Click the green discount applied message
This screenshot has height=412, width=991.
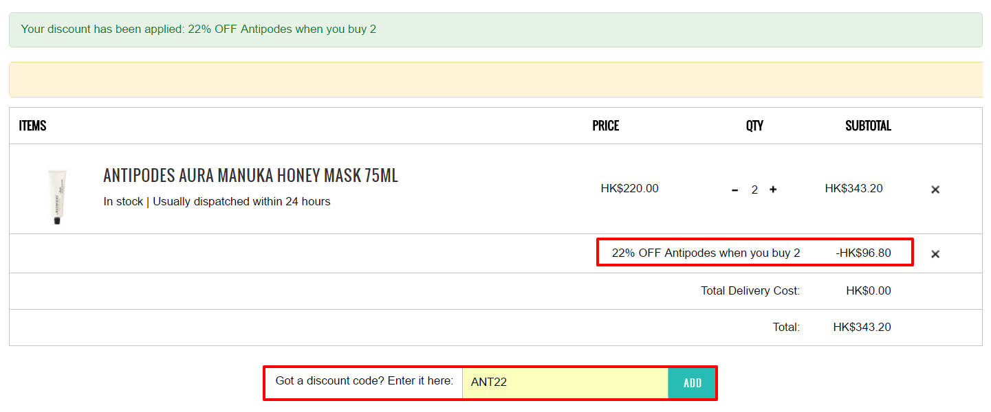[198, 29]
